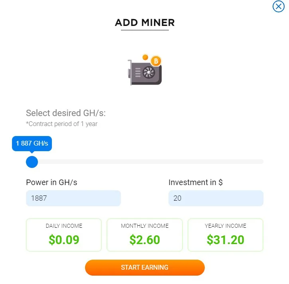Select the Daily Income card
Screen dimensions: 289x284
pos(64,235)
